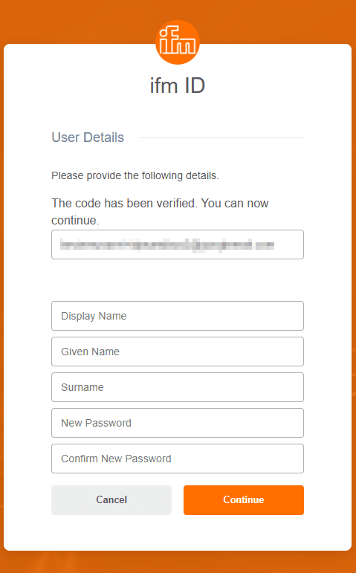Click the 'Please provide the following details' text
This screenshot has height=573, width=356.
tap(135, 175)
